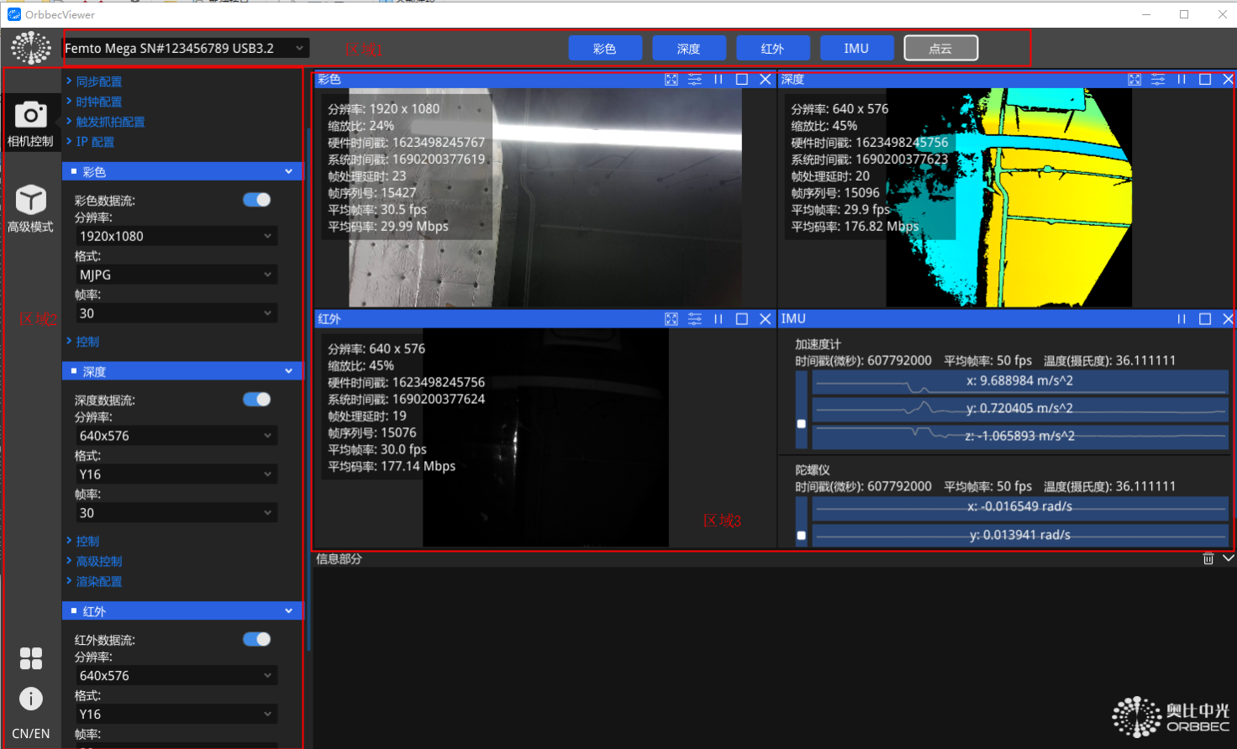The height and width of the screenshot is (749, 1237).
Task: Open the 1920x1080 color resolution dropdown
Action: [x=176, y=237]
